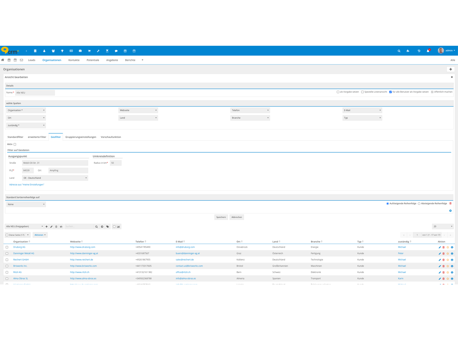Open the Gruppierungseinstellungen tab
The width and height of the screenshot is (458, 343).
pyautogui.click(x=81, y=137)
